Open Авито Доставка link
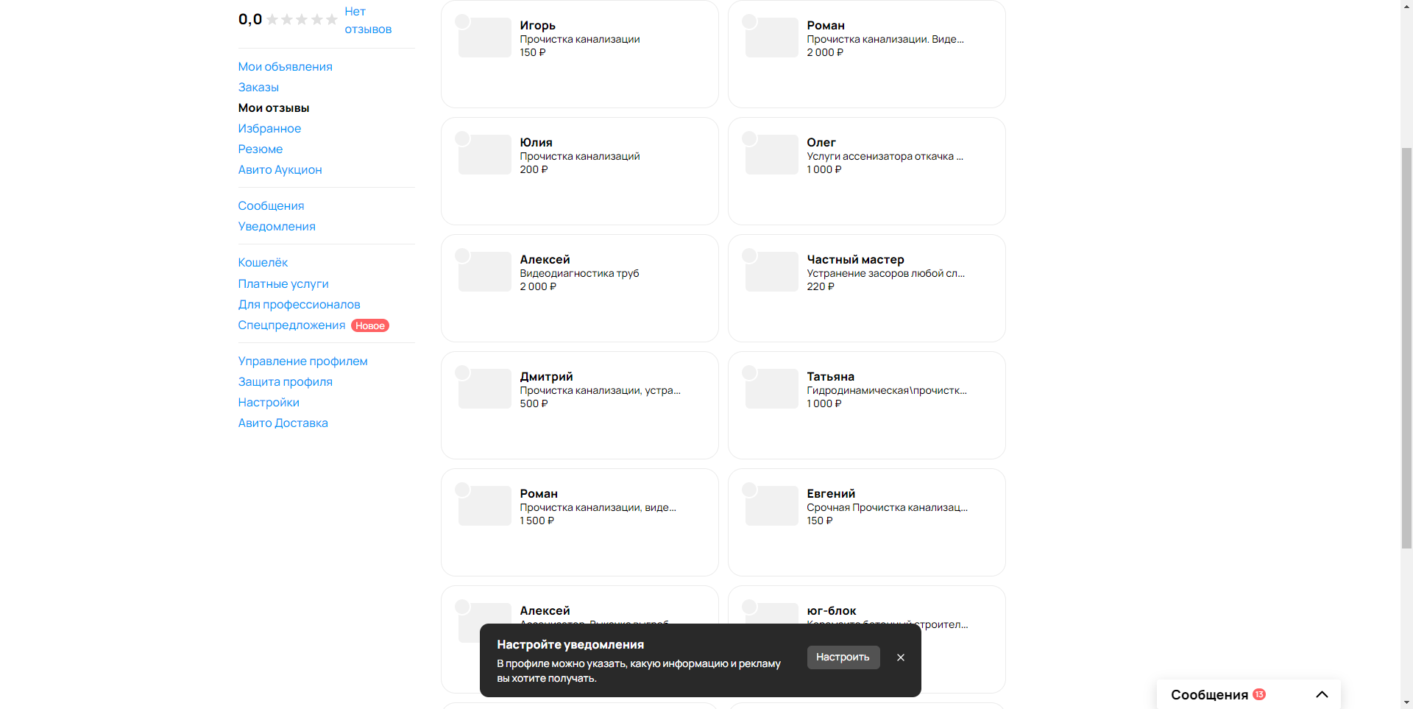Viewport: 1413px width, 709px height. tap(283, 423)
